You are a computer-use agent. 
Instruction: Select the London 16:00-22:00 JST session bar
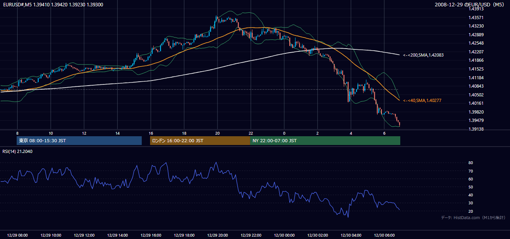tap(200, 141)
